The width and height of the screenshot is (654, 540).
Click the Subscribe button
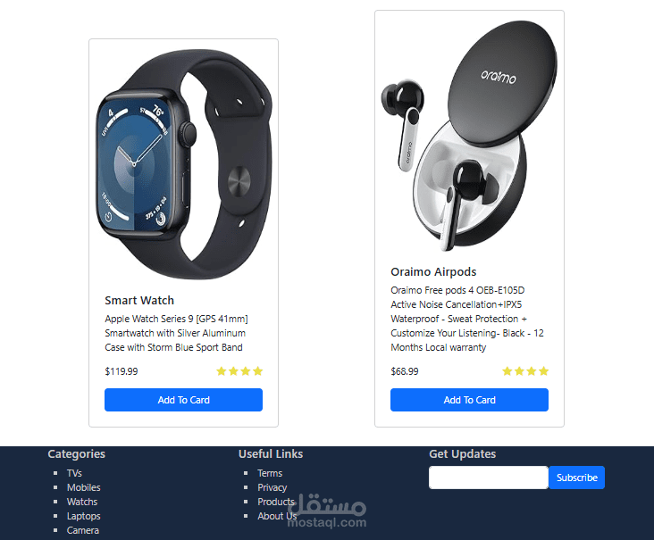pyautogui.click(x=577, y=478)
